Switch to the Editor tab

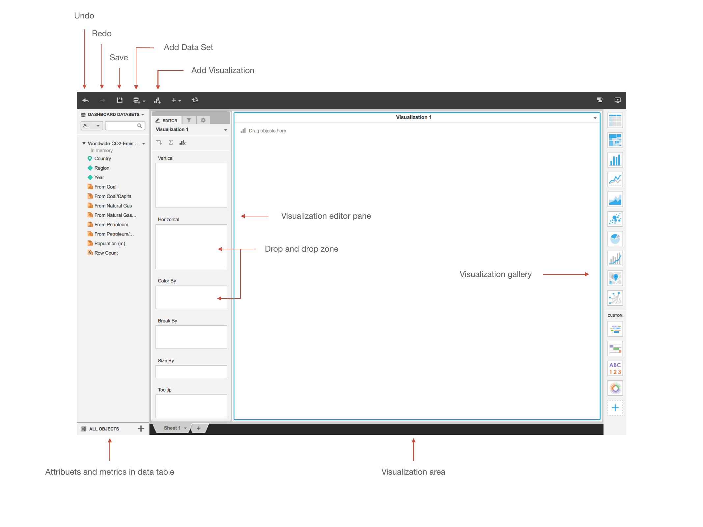[167, 121]
